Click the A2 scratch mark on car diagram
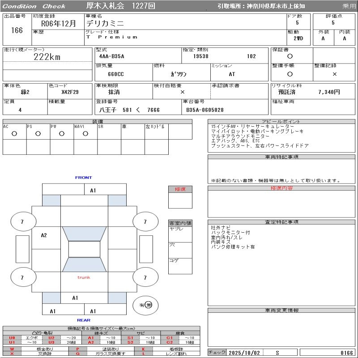358x358 pixels. (44, 235)
